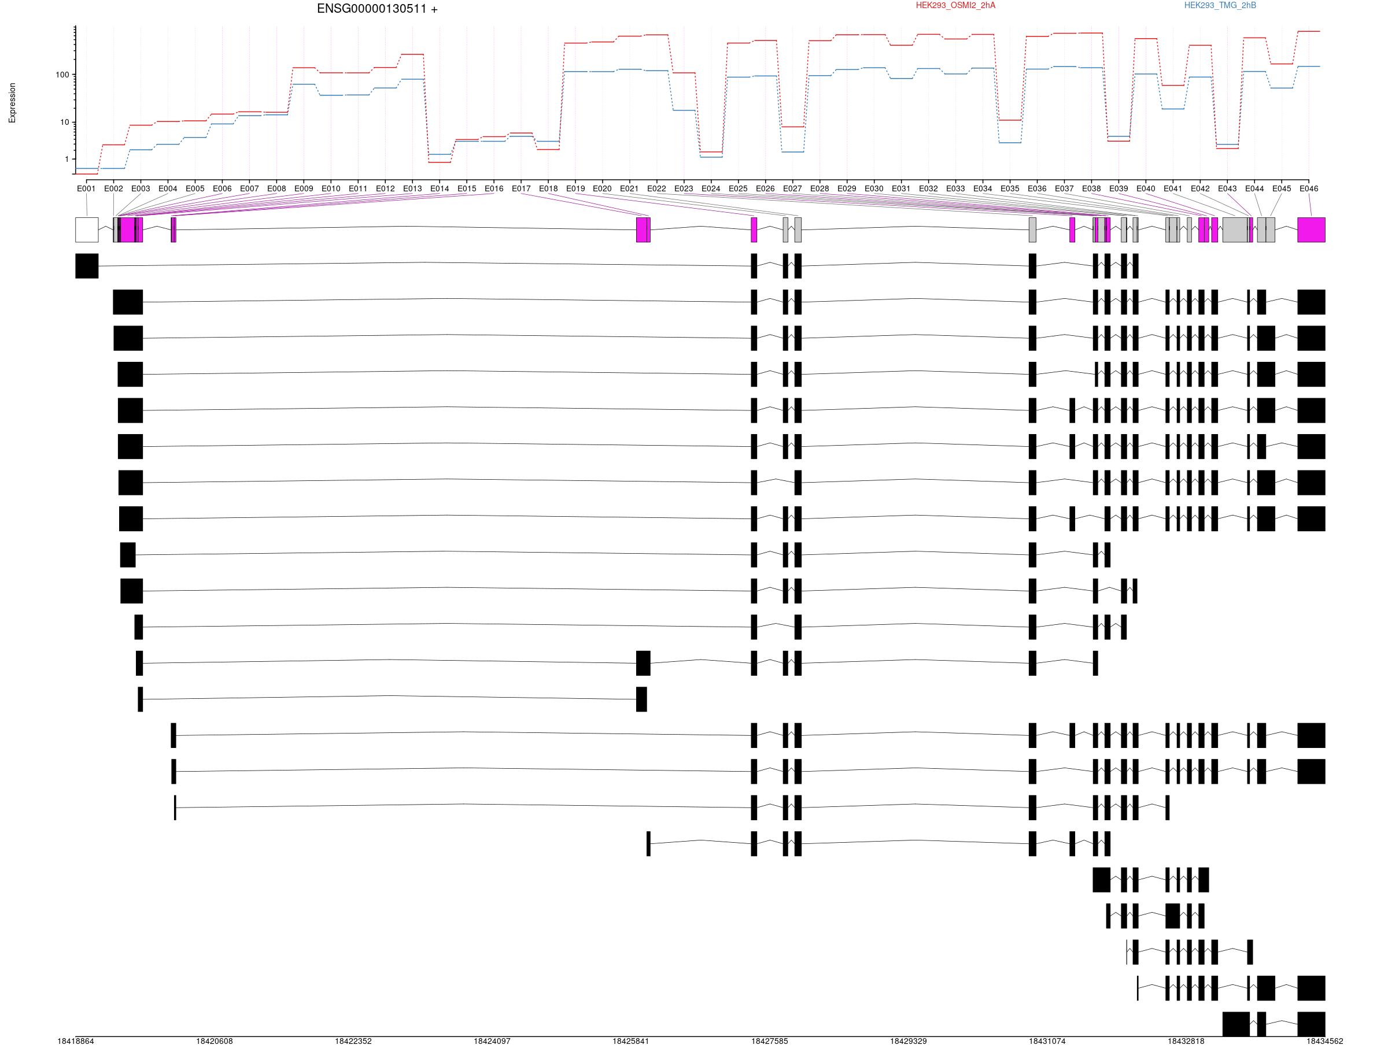Click the exon label E035
The width and height of the screenshot is (1388, 1052).
tap(1010, 188)
